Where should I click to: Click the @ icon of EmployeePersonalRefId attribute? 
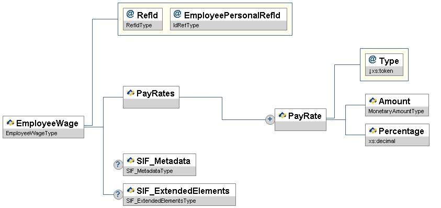point(177,14)
